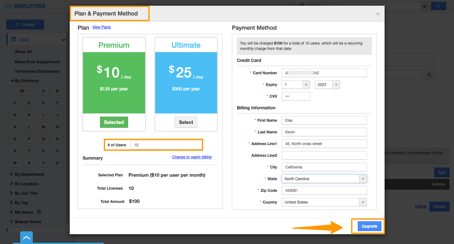This screenshot has height=244, width=454.
Task: Open the expiry year dropdown
Action: coord(327,85)
